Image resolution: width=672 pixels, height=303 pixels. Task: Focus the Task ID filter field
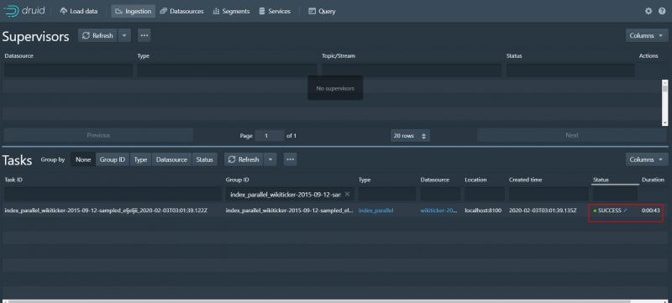[x=113, y=194]
